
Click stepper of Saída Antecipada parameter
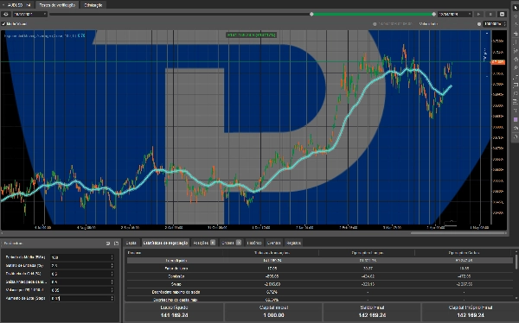tap(112, 282)
